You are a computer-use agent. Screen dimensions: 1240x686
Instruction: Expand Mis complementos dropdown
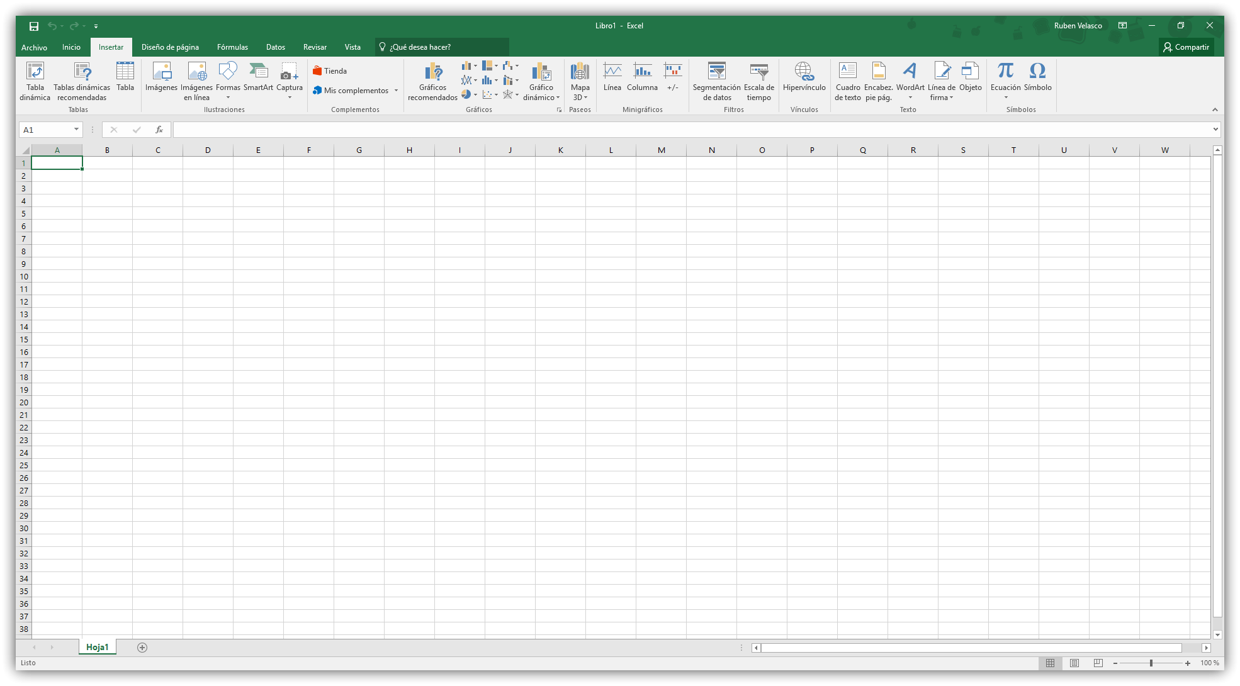[x=396, y=91]
